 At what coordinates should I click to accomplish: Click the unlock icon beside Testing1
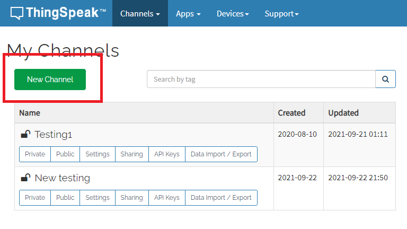tap(25, 134)
